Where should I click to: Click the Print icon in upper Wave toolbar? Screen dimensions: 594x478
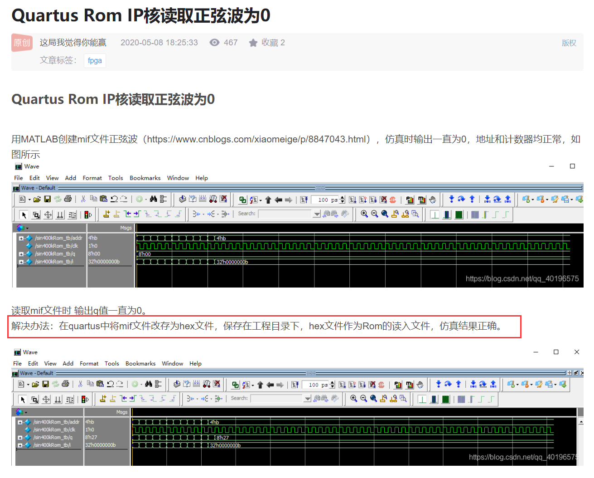coord(68,199)
